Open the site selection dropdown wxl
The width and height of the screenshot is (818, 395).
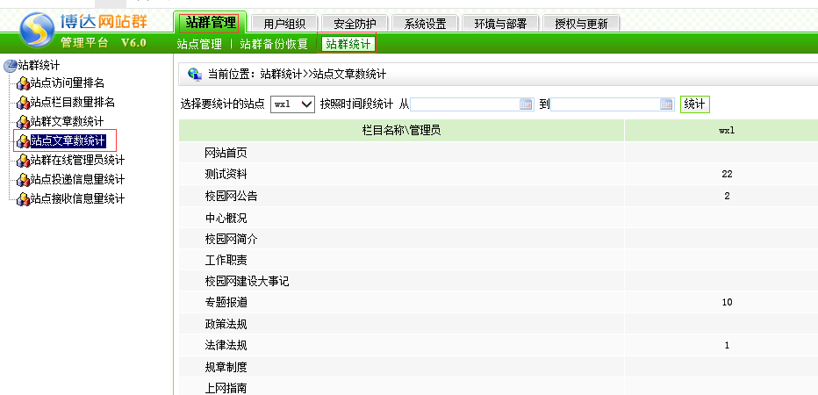tap(292, 104)
